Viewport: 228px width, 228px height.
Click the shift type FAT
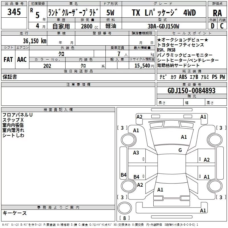pos(8,60)
